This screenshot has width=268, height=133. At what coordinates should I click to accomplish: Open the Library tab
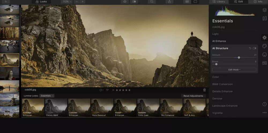pos(219,2)
